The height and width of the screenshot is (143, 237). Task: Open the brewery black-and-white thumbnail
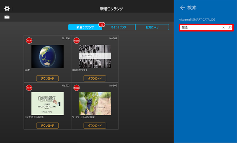tap(95, 56)
